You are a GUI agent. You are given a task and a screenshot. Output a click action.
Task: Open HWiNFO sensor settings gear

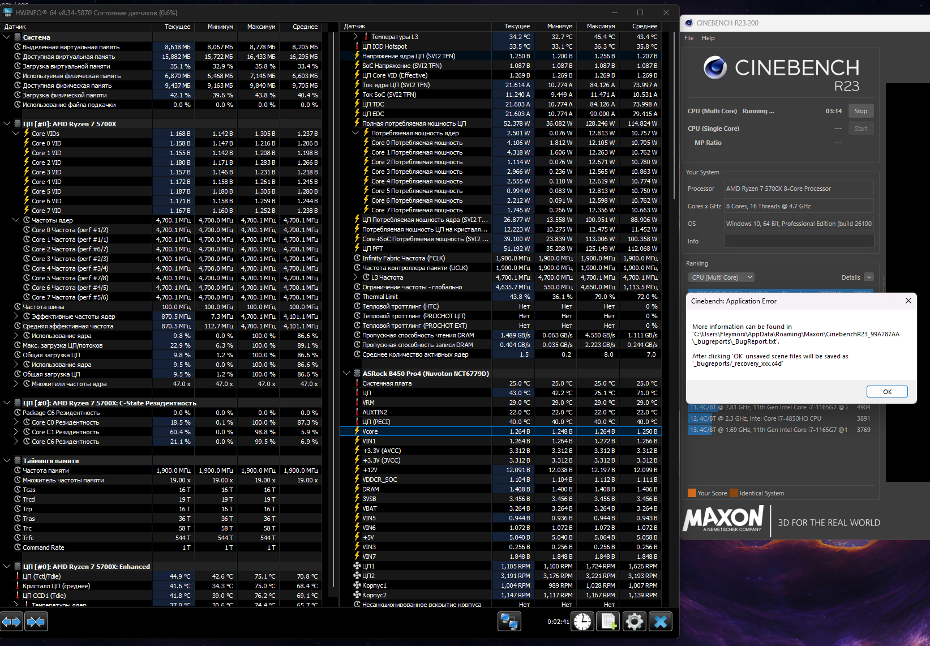635,622
